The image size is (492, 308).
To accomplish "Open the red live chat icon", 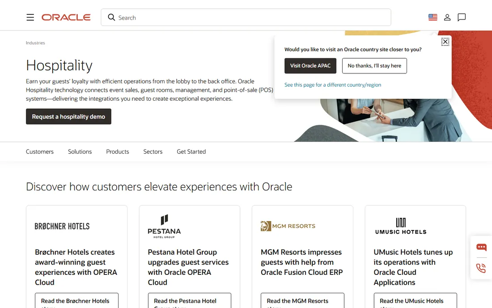I will pos(481,247).
